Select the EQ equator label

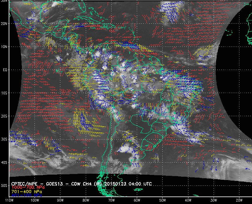[x=5, y=70]
